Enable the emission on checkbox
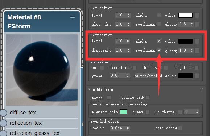This screenshot has width=210, height=136. pyautogui.click(x=102, y=68)
